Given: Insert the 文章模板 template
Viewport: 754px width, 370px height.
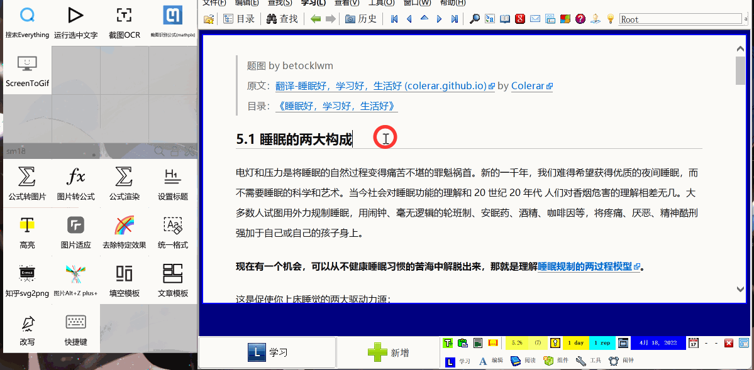Looking at the screenshot, I should click(173, 280).
